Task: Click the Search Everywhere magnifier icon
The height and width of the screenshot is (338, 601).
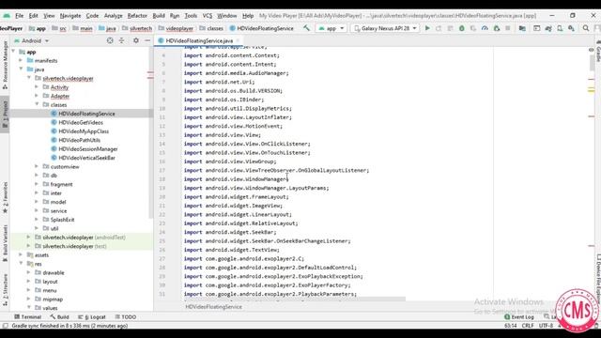Action: (586, 28)
